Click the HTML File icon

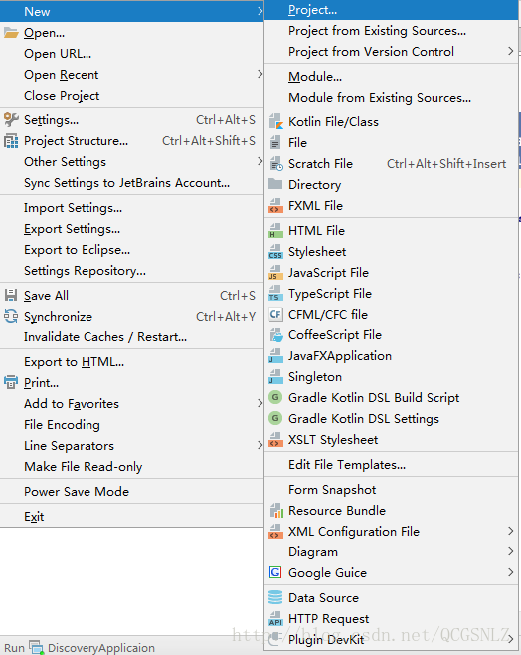click(x=275, y=231)
